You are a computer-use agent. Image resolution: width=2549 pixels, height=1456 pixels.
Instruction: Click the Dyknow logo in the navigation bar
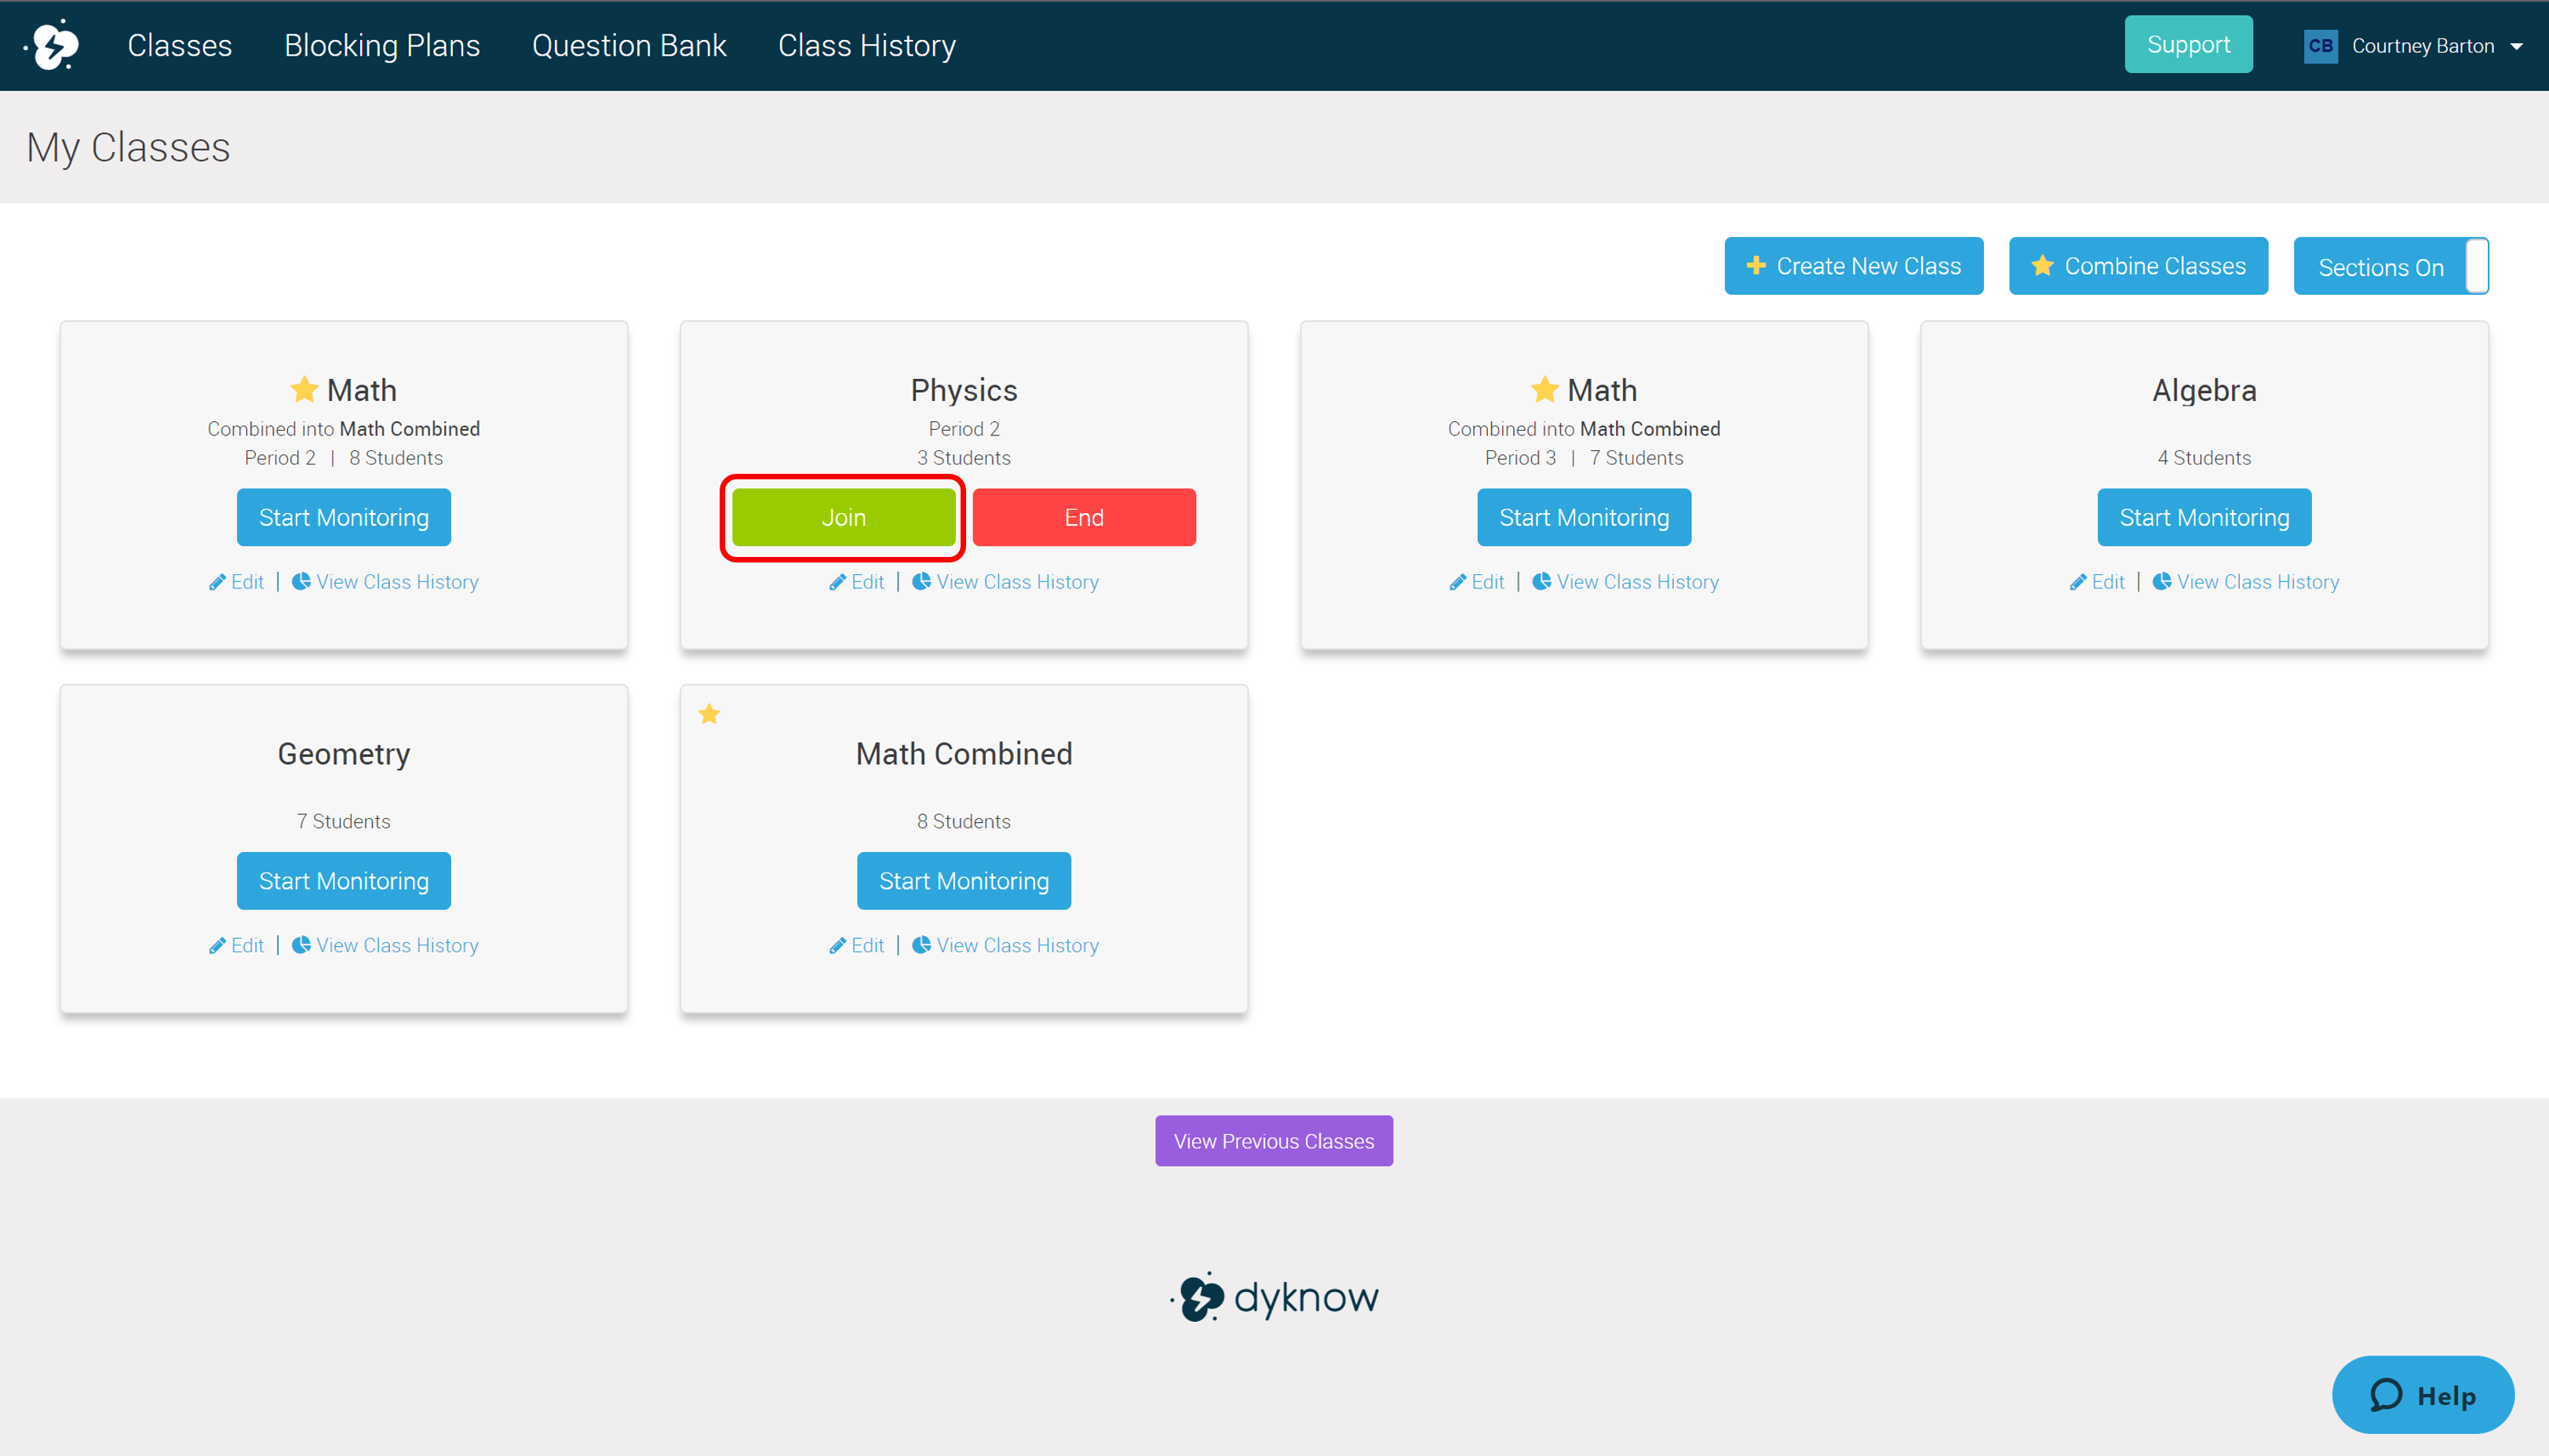tap(52, 45)
